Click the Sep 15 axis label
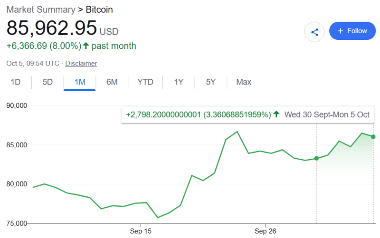Image resolution: width=380 pixels, height=238 pixels. click(141, 231)
